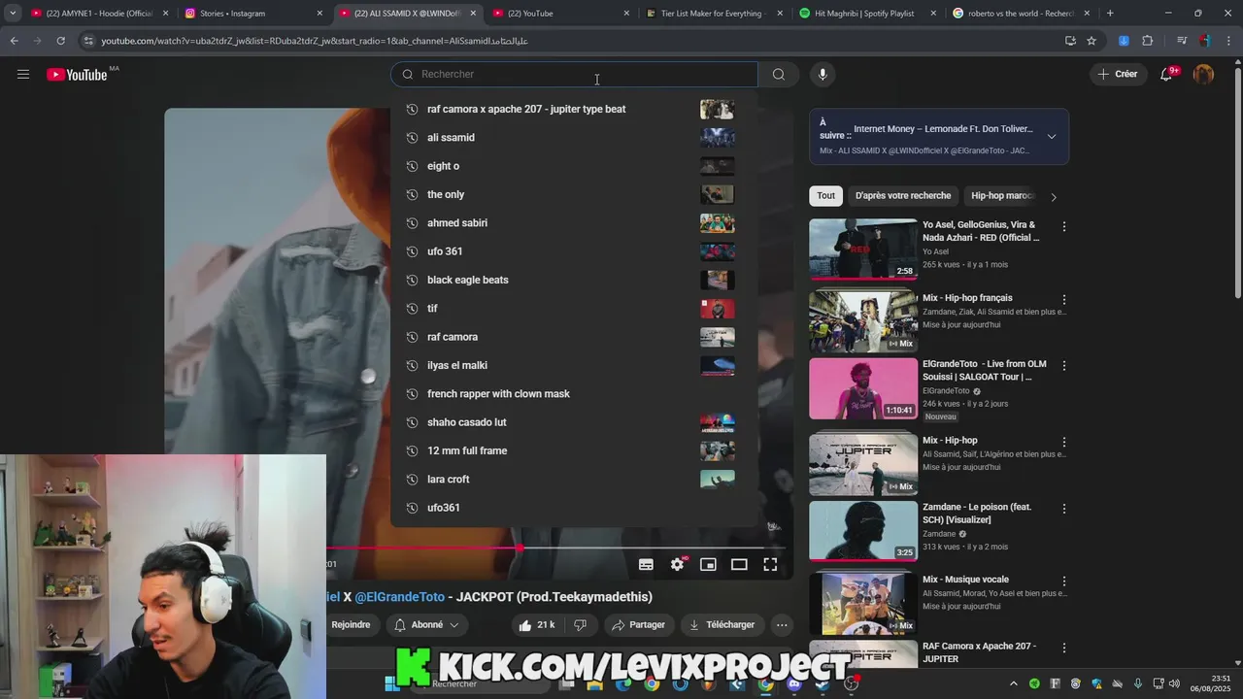Switch to Hit Maghribi Spotify tab

(866, 14)
